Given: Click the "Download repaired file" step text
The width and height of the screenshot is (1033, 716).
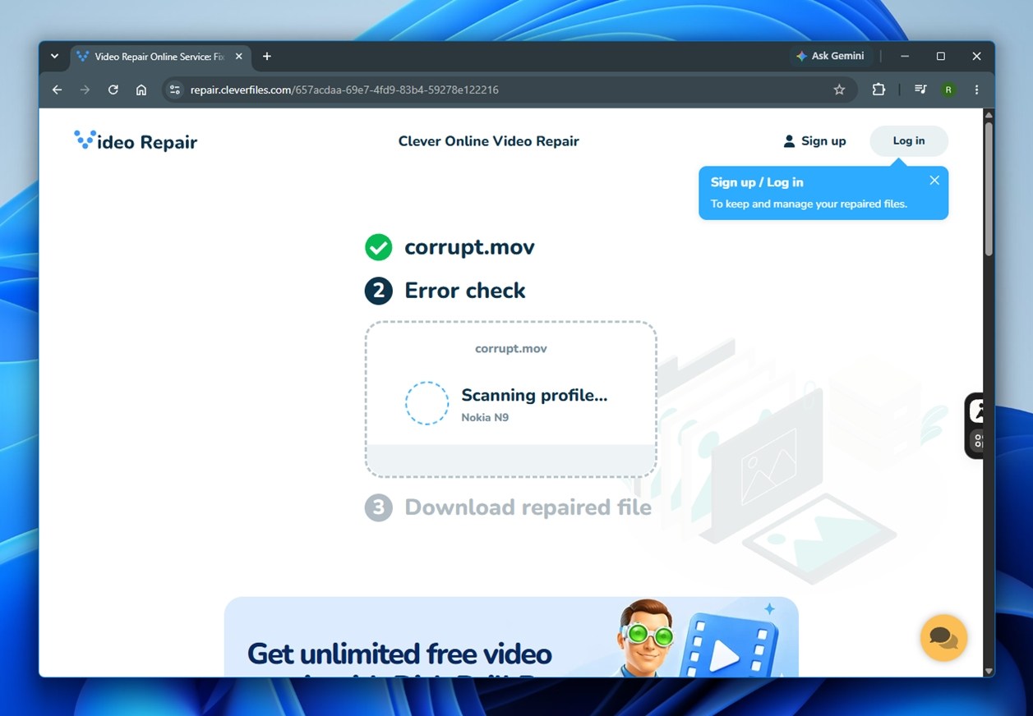Looking at the screenshot, I should [x=528, y=507].
